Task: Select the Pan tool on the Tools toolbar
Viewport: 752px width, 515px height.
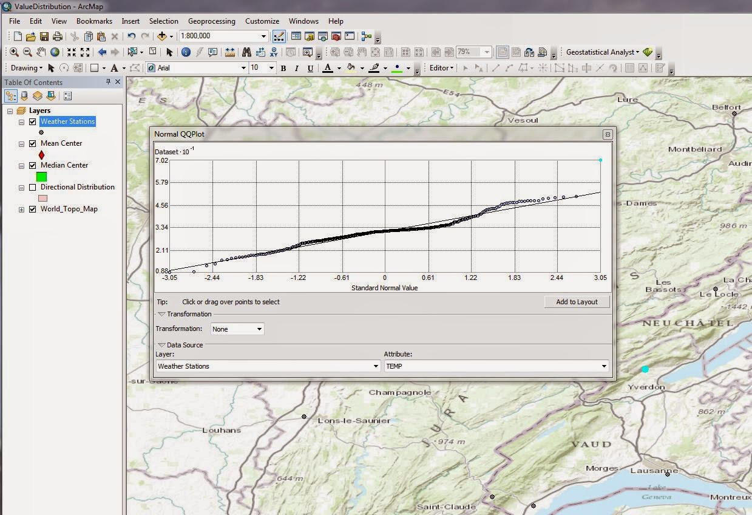Action: tap(41, 52)
